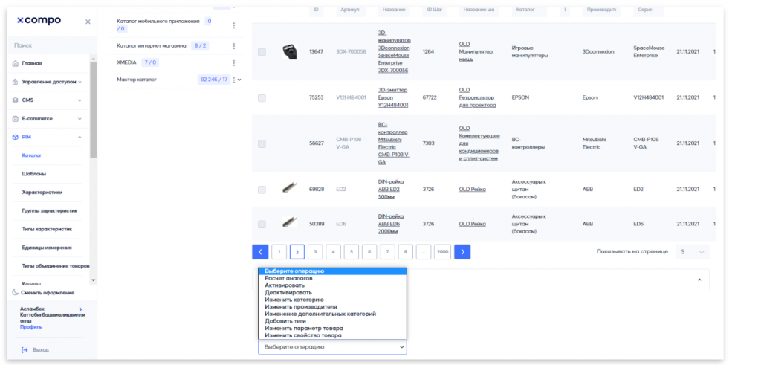Viewport: 761px width, 365px height.
Task: Open DIN-рейка ABB ED6 2000мм link
Action: (391, 224)
